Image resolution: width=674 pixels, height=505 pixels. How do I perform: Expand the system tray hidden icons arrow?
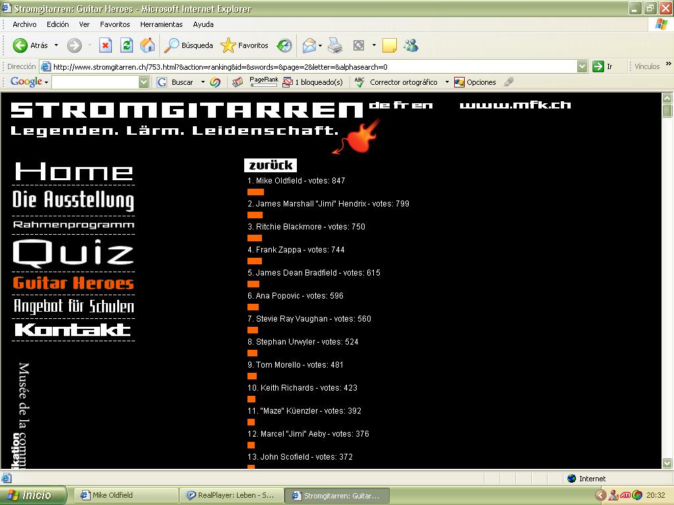click(x=600, y=495)
